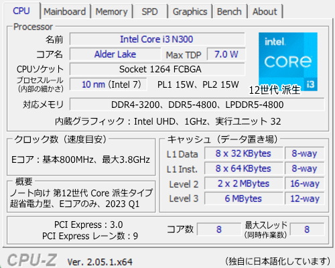Click the 最大スレッド value 8

click(x=307, y=229)
